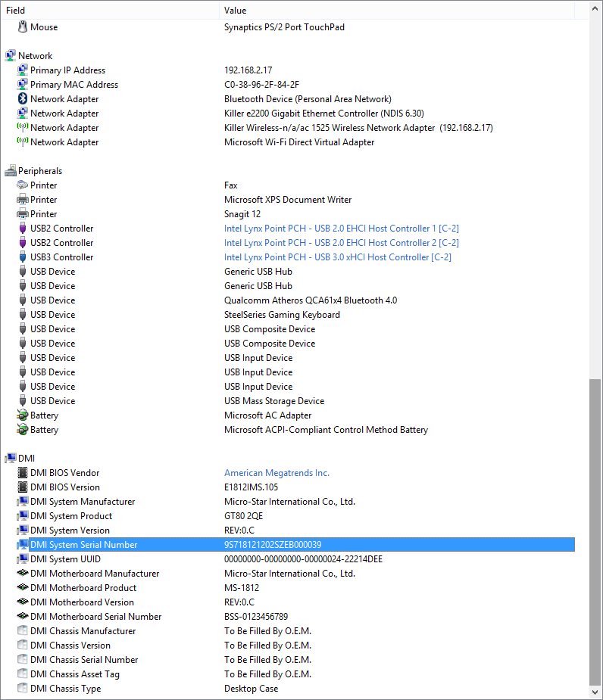This screenshot has height=700, width=603.
Task: Click the 9S718121202SZEB000039 serial value
Action: click(273, 545)
